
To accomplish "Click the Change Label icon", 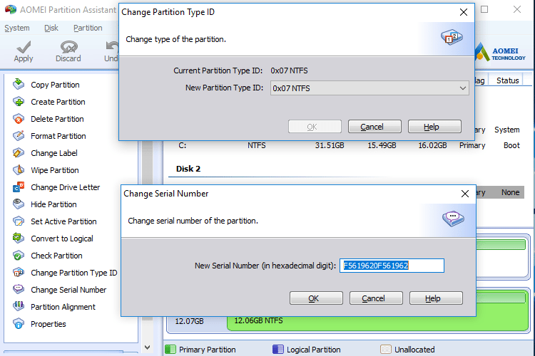I will (x=19, y=152).
